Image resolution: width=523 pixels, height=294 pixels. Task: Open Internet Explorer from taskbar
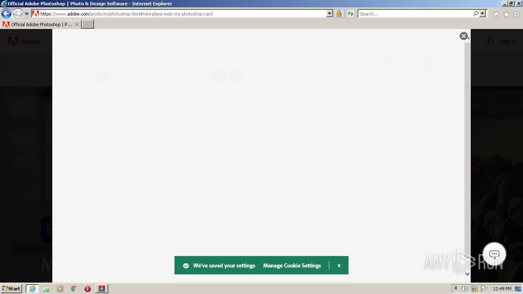(32, 289)
